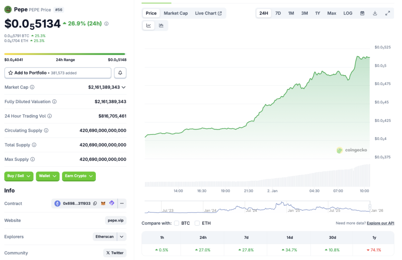The image size is (402, 260).
Task: Click the right handle of the chart range slider
Action: tap(369, 206)
